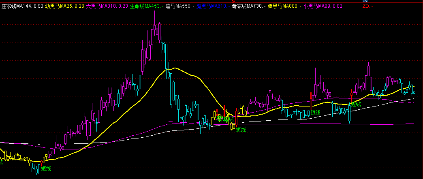Select the lowest 短线 marker in mid-chart
The image size is (423, 179).
click(241, 130)
